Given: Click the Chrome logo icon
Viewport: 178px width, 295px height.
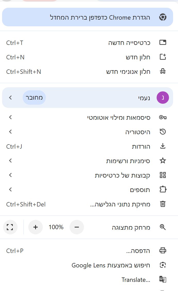Looking at the screenshot, I should point(163,17).
